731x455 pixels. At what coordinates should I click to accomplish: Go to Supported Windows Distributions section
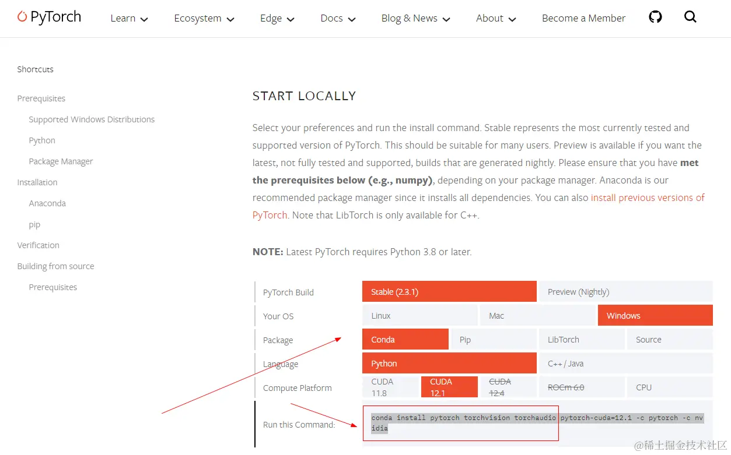(x=92, y=119)
